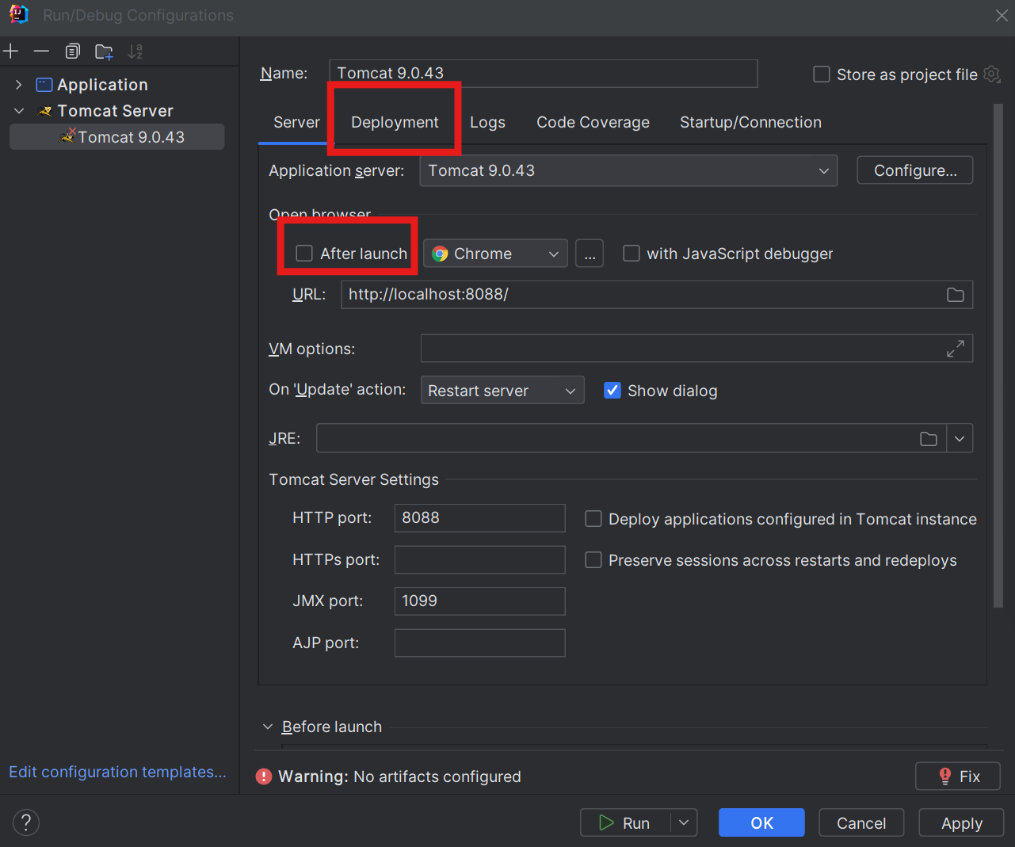Click the Fix button
This screenshot has width=1015, height=847.
958,776
